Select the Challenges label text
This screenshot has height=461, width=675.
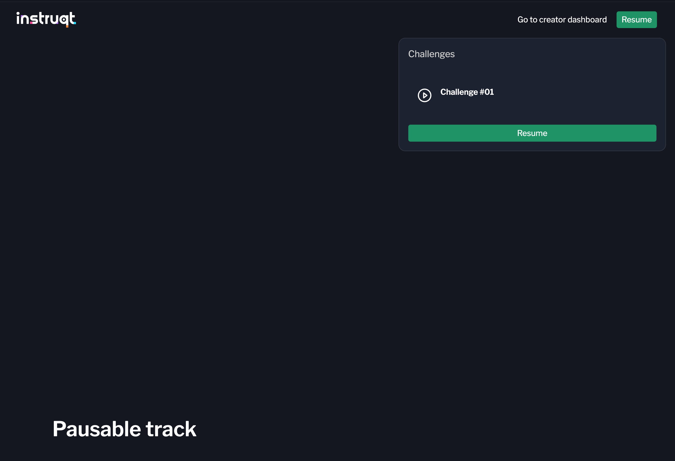[431, 54]
